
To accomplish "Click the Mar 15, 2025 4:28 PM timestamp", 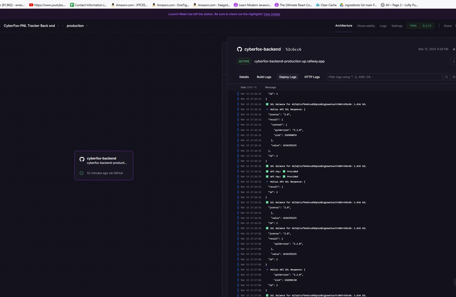I will click(433, 49).
